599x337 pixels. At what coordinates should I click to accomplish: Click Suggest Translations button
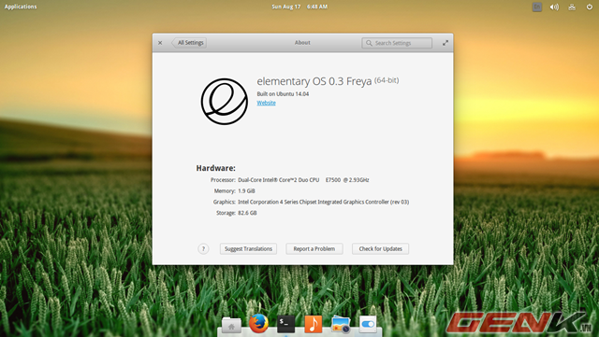(248, 249)
